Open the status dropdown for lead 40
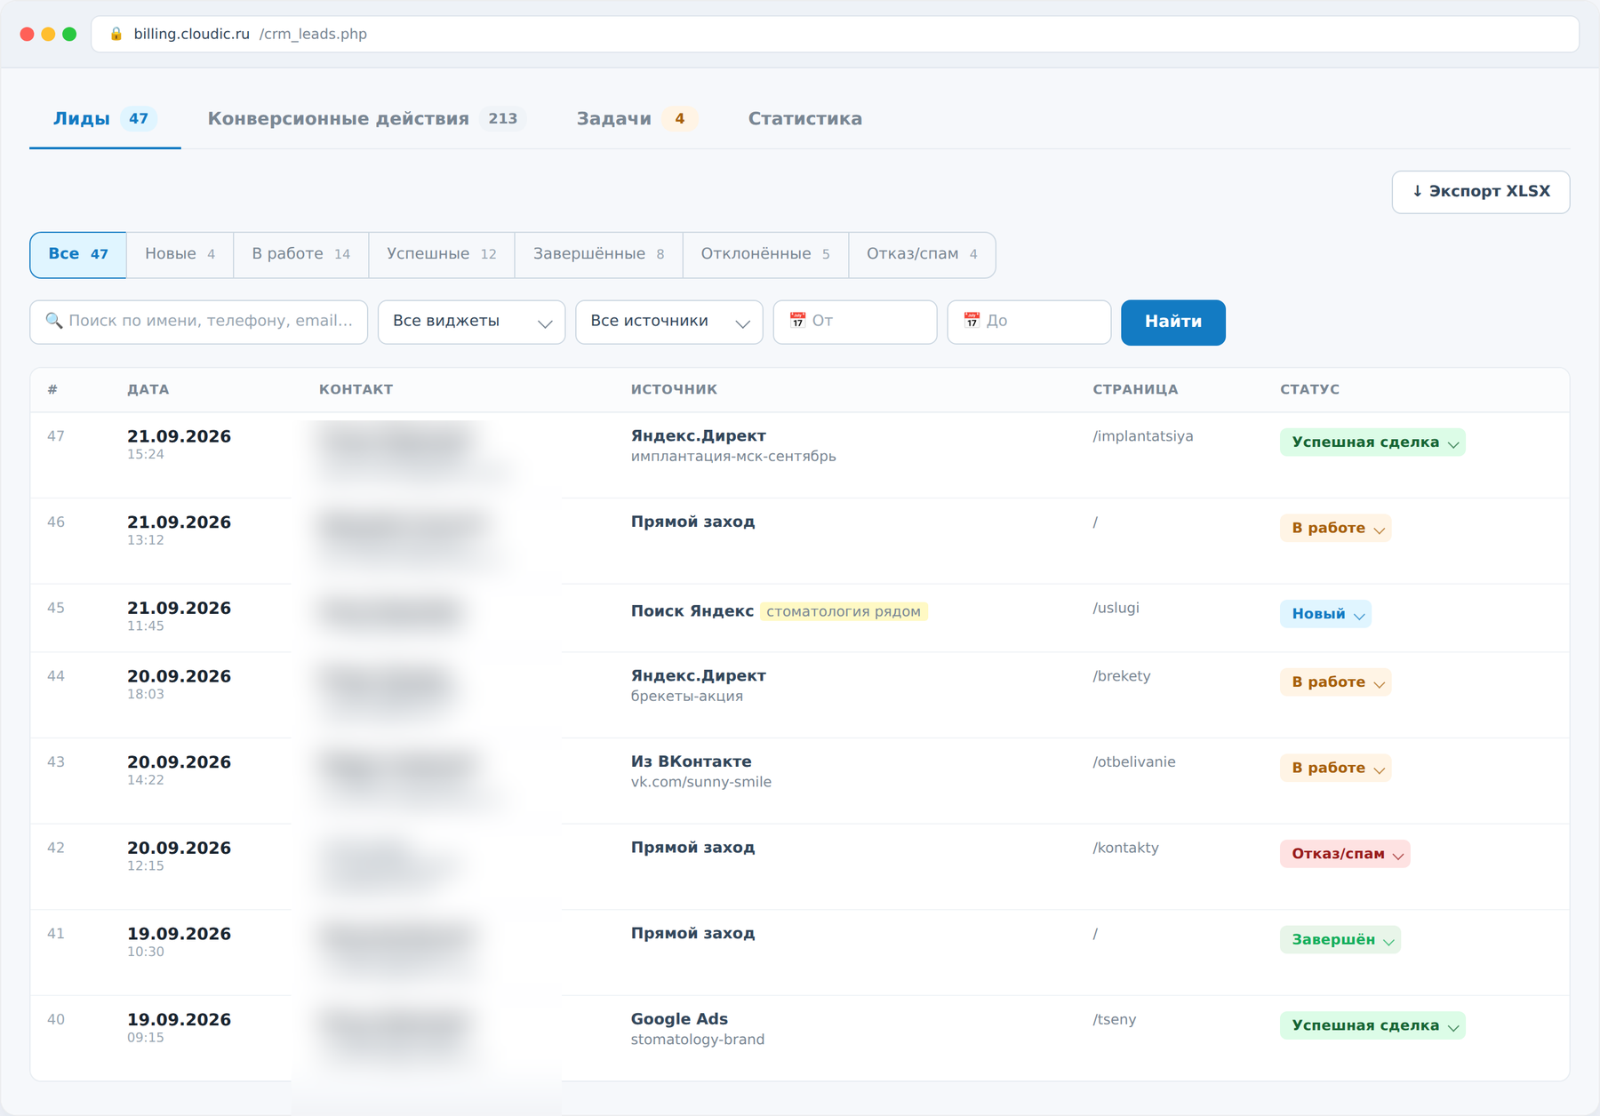Screen dimensions: 1600x1116 [x=1372, y=1025]
